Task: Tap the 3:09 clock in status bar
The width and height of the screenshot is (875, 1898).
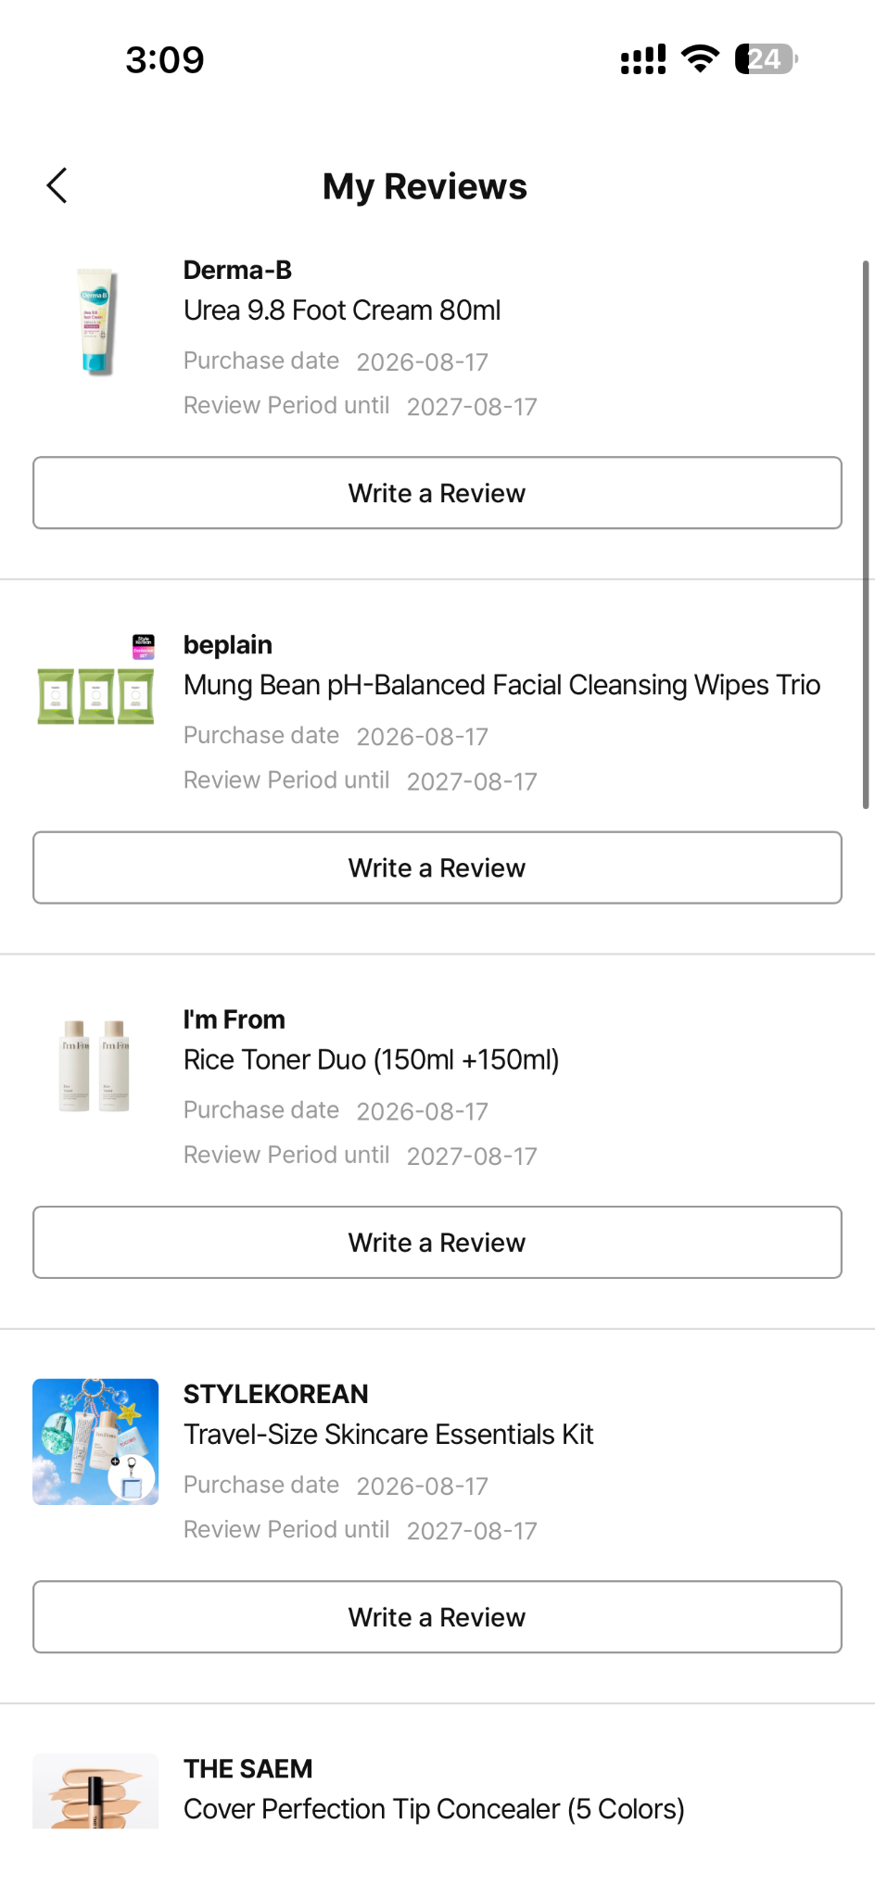Action: click(x=165, y=60)
